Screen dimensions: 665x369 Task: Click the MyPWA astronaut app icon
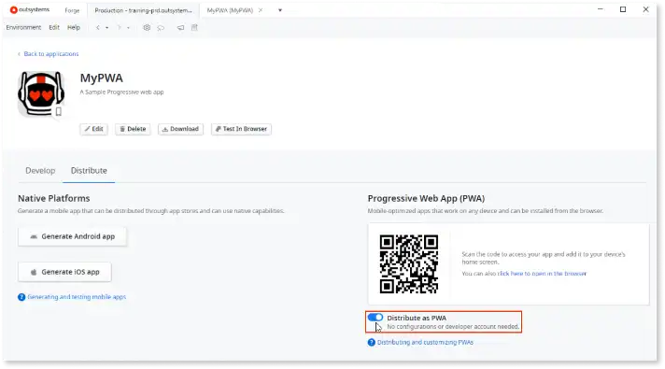click(41, 93)
